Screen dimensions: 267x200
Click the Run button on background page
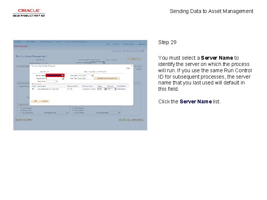134,59
